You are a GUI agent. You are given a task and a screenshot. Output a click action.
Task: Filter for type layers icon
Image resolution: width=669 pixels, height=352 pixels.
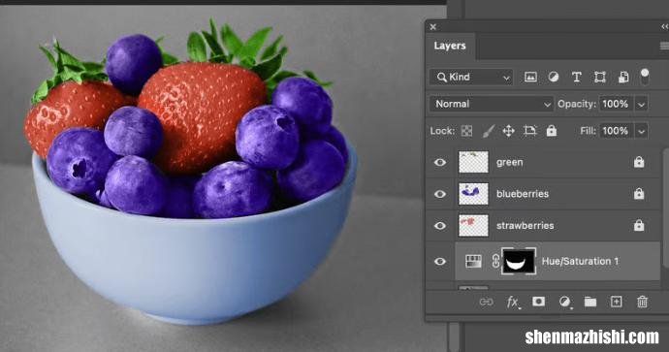point(577,78)
